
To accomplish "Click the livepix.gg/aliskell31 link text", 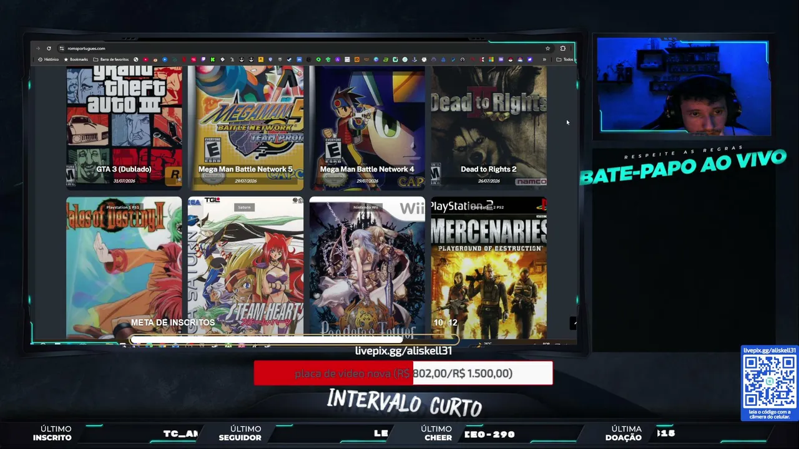I will pos(403,350).
